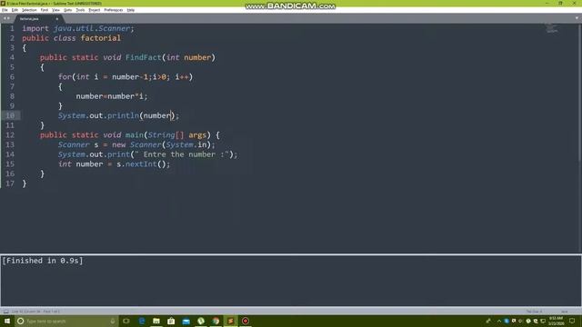The width and height of the screenshot is (582, 327).
Task: Open Task View from the taskbar
Action: [126, 321]
